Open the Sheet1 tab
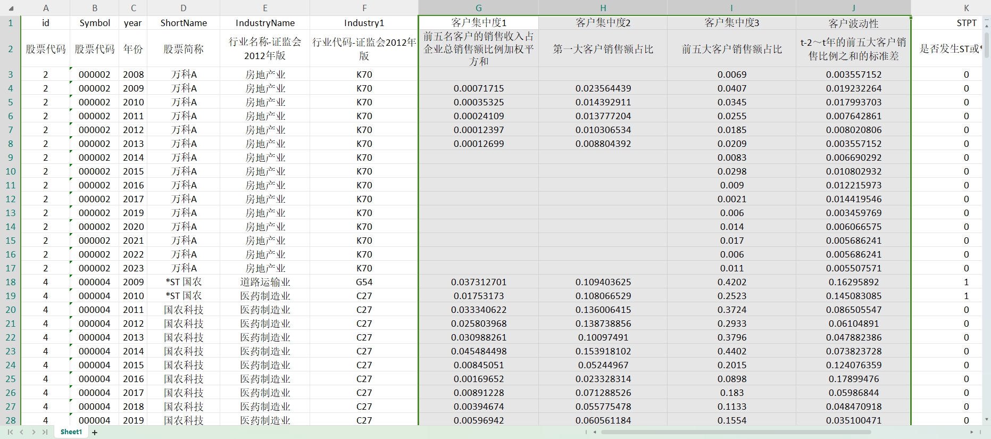 pos(71,432)
